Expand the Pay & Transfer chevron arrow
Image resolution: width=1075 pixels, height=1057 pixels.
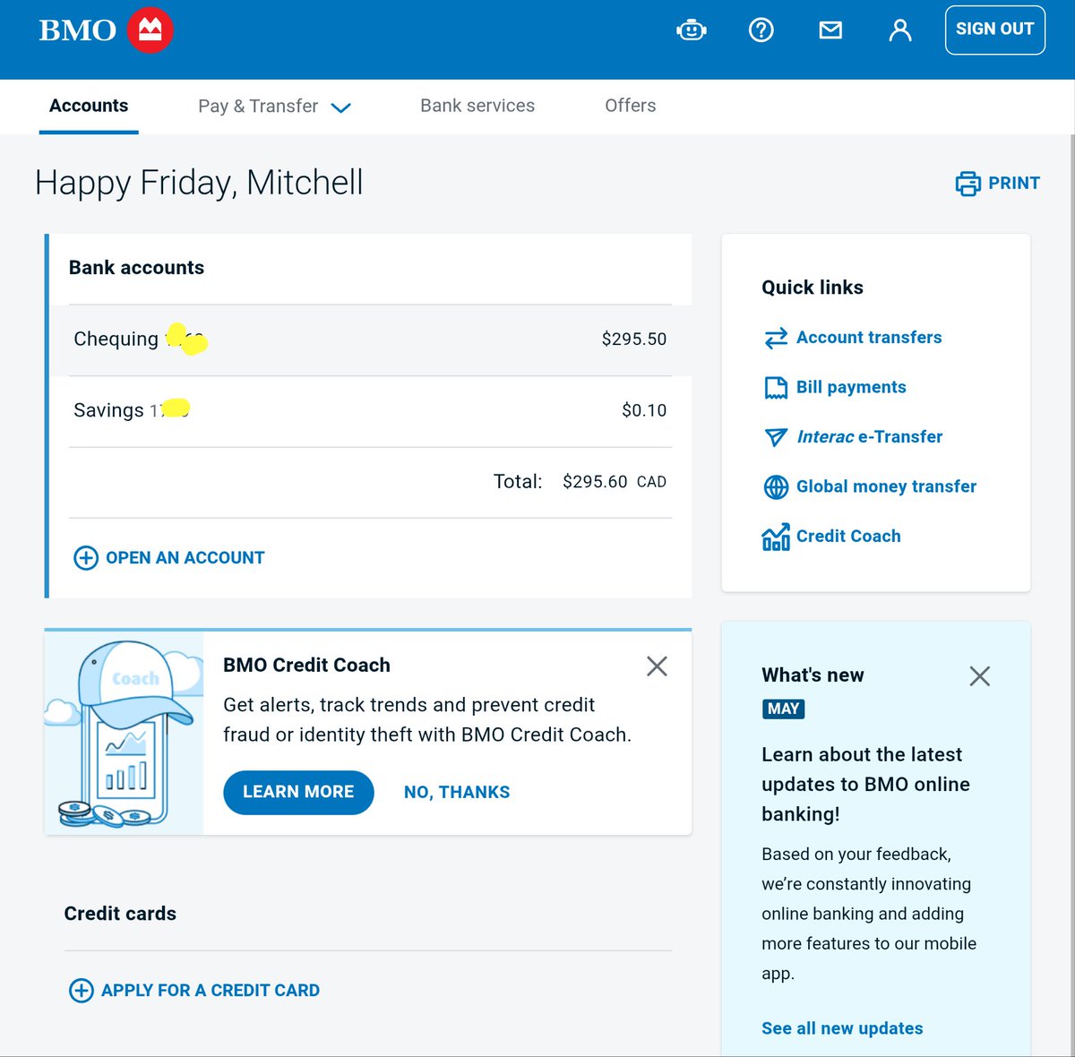pos(340,107)
